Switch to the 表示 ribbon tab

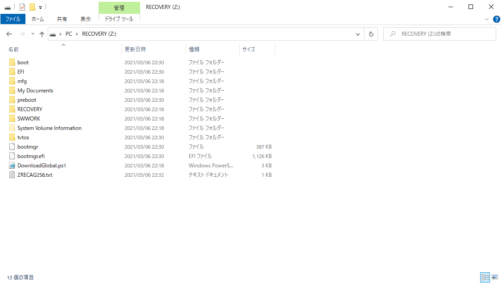coord(86,19)
